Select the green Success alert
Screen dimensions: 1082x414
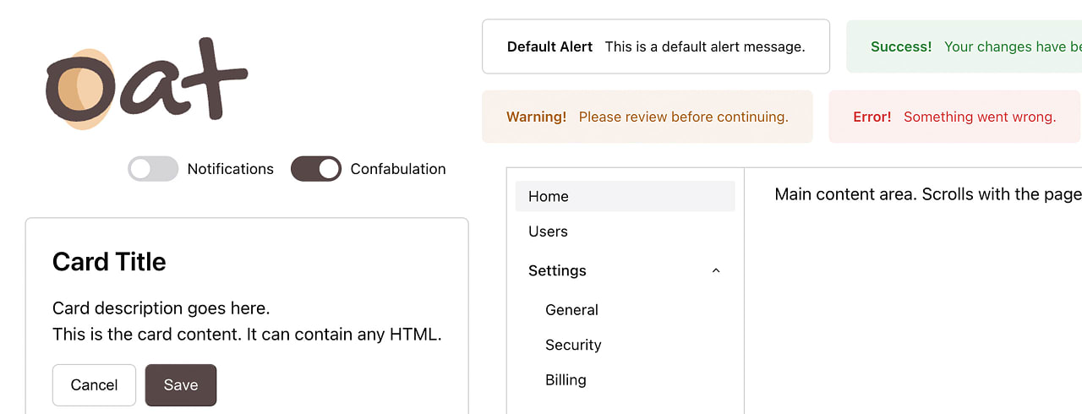click(964, 46)
